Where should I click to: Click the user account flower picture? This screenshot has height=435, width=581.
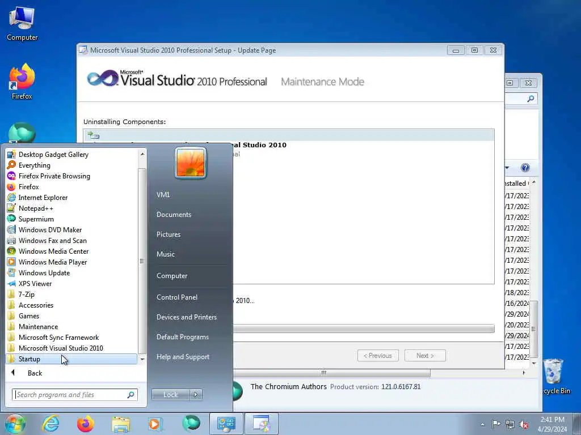coord(191,163)
